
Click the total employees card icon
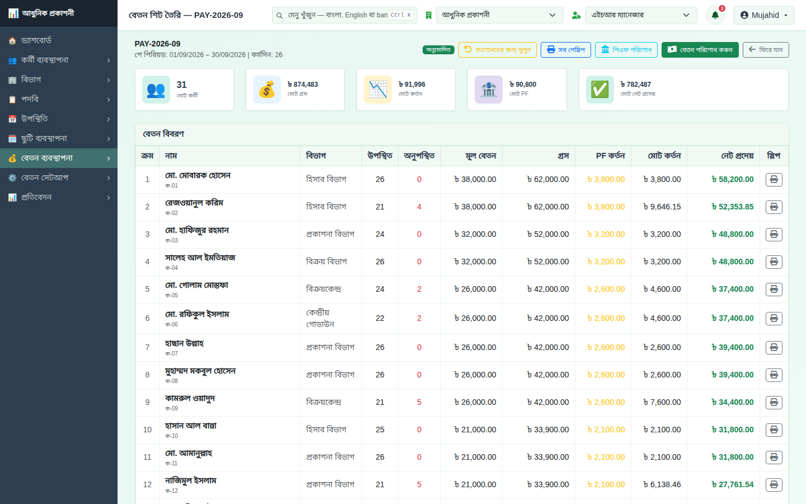pos(156,90)
